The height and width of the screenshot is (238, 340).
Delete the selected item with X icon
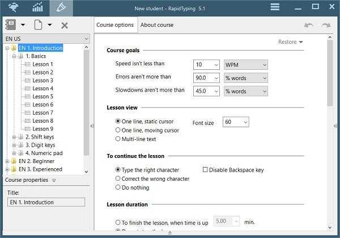64,25
